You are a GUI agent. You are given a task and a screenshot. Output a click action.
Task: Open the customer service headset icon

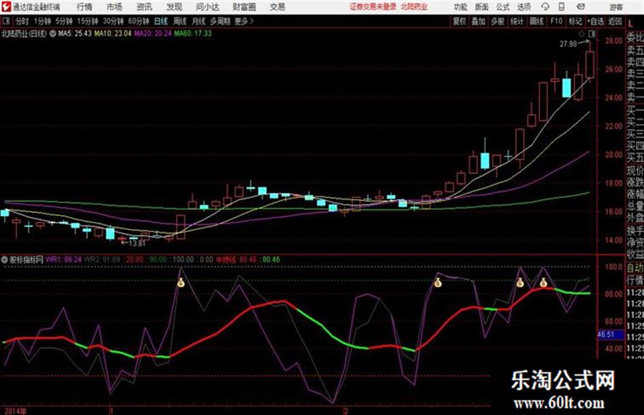pyautogui.click(x=545, y=7)
